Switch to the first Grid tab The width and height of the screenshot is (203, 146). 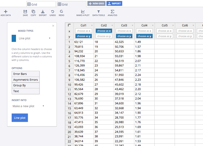coord(41,4)
